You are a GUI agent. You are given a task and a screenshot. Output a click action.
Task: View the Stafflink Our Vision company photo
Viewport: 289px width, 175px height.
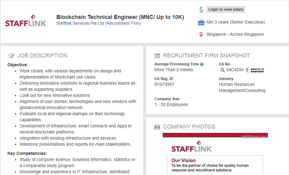coord(215,154)
